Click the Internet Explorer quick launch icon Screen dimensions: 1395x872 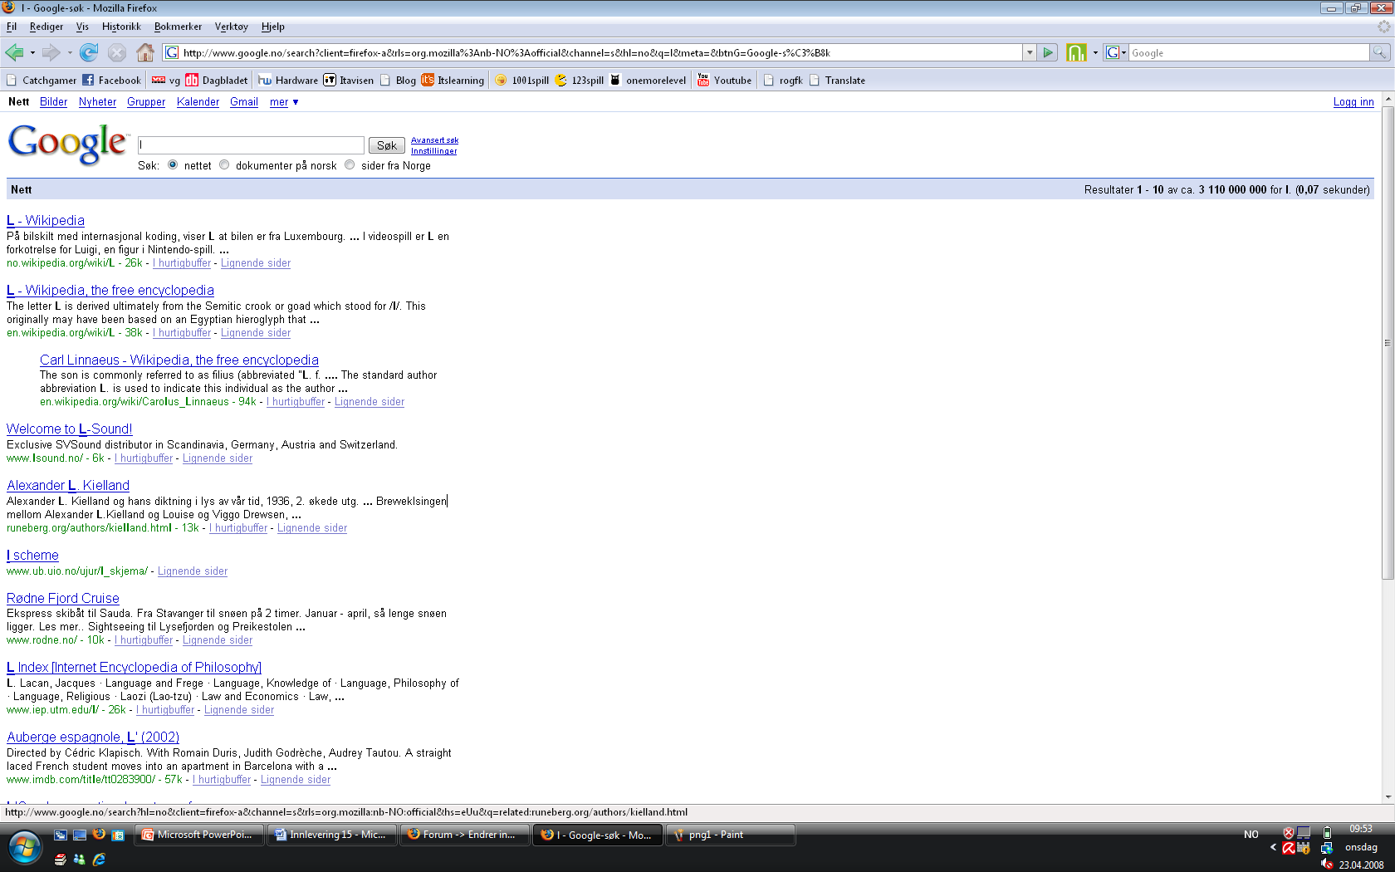(x=99, y=860)
